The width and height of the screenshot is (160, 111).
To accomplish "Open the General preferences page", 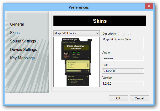I will tap(17, 24).
